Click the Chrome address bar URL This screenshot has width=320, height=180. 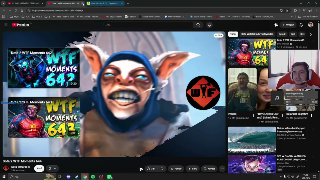(58, 10)
